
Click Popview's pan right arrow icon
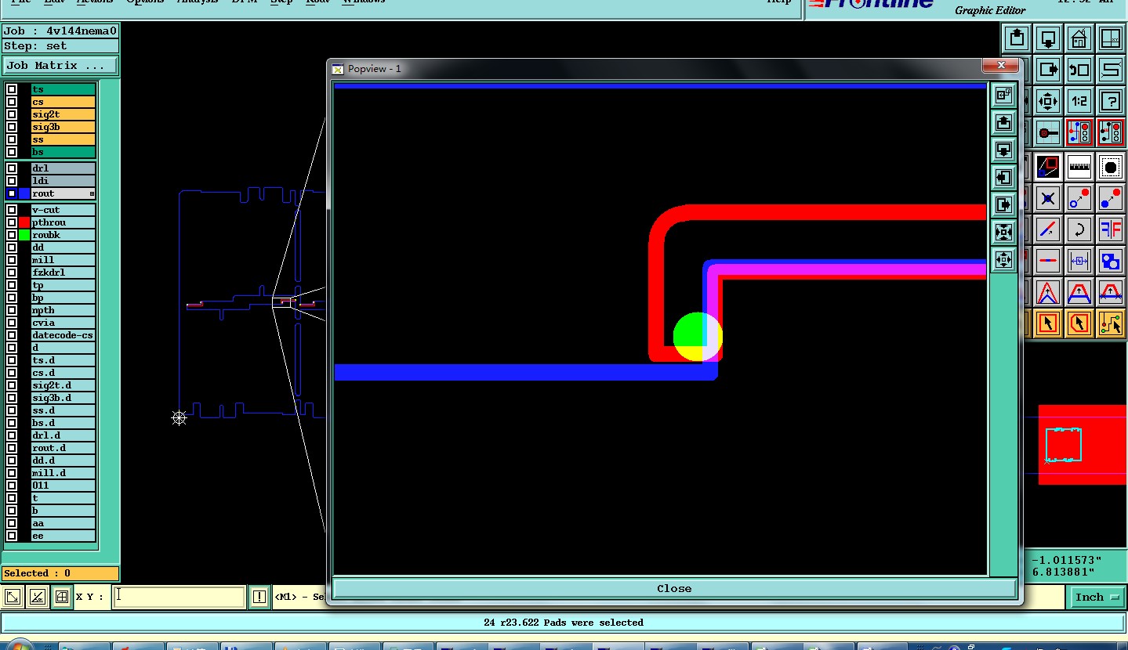pyautogui.click(x=1003, y=204)
